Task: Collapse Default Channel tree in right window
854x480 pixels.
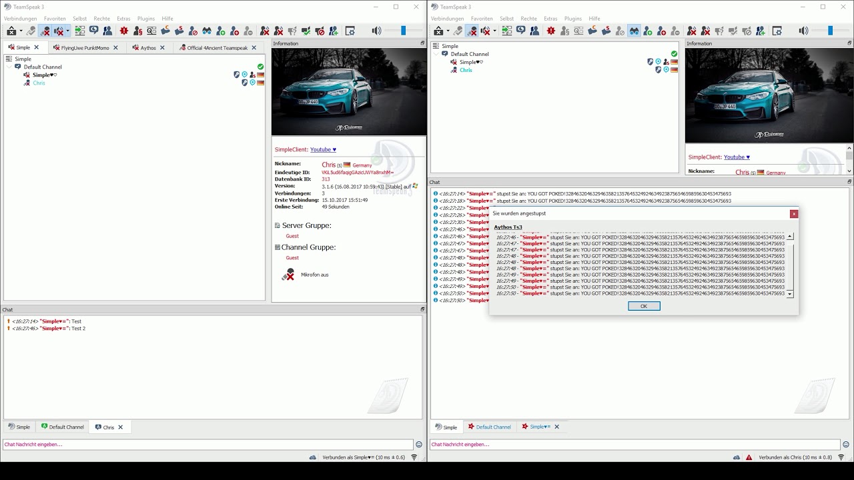Action: pyautogui.click(x=436, y=54)
